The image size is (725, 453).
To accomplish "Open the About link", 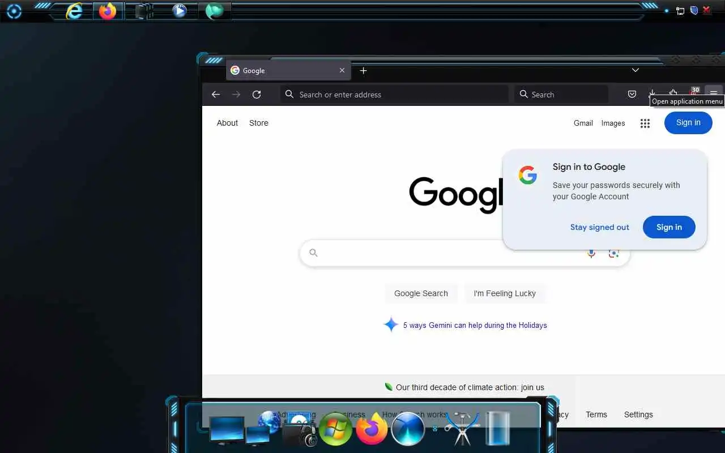I will pos(227,123).
